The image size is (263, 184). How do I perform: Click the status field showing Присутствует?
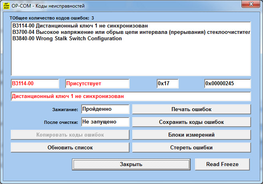[x=97, y=83]
